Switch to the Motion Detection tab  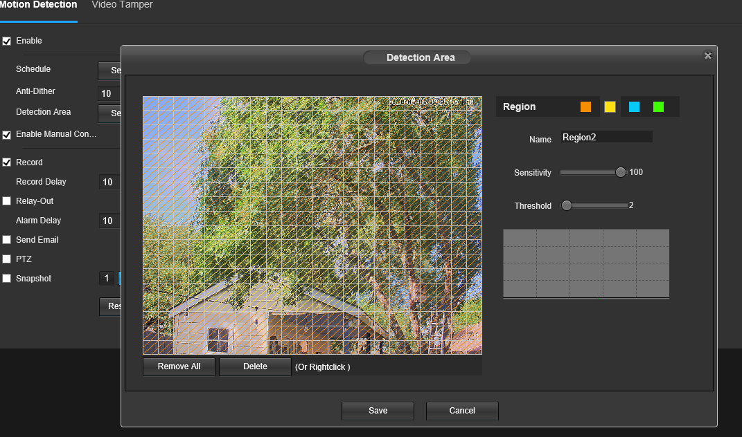[38, 6]
